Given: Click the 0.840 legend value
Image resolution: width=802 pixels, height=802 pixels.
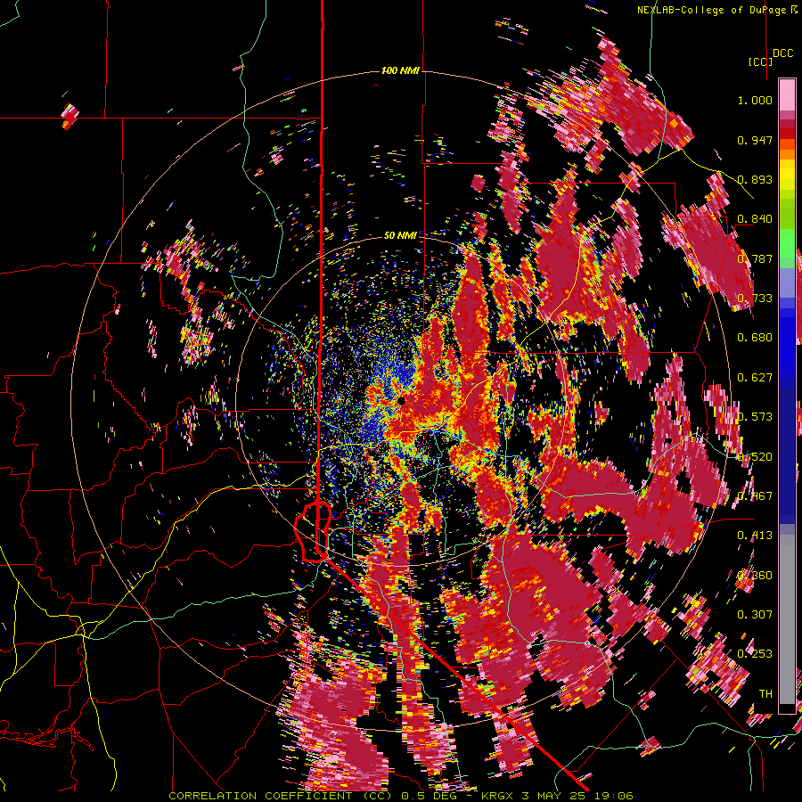Looking at the screenshot, I should point(755,219).
